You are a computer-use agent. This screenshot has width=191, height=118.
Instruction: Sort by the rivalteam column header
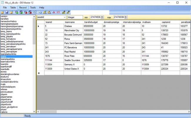pos(151,22)
